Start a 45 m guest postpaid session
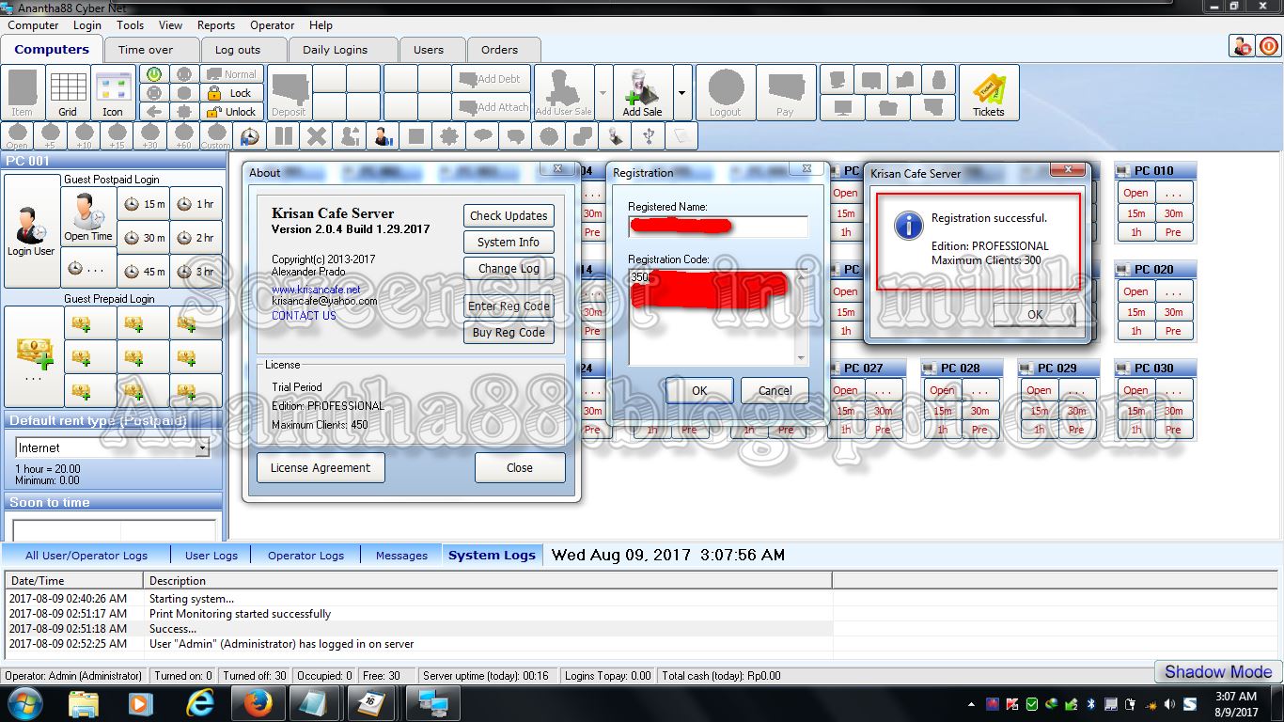 (x=144, y=272)
